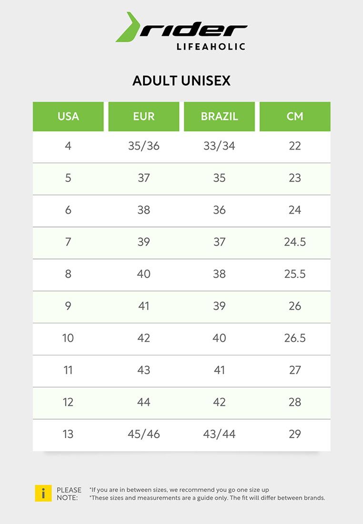
Task: Select the CM column header
Action: point(295,116)
